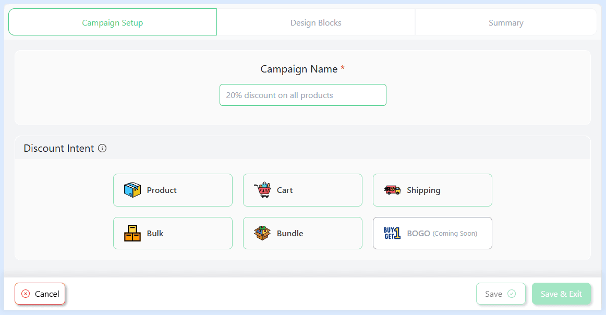The image size is (606, 315).
Task: Select the Campaign Setup tab
Action: (113, 22)
